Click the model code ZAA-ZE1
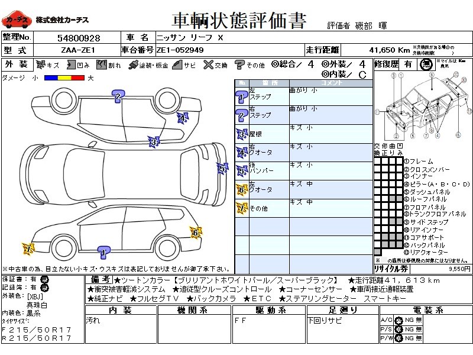473x355 pixels. (78, 50)
